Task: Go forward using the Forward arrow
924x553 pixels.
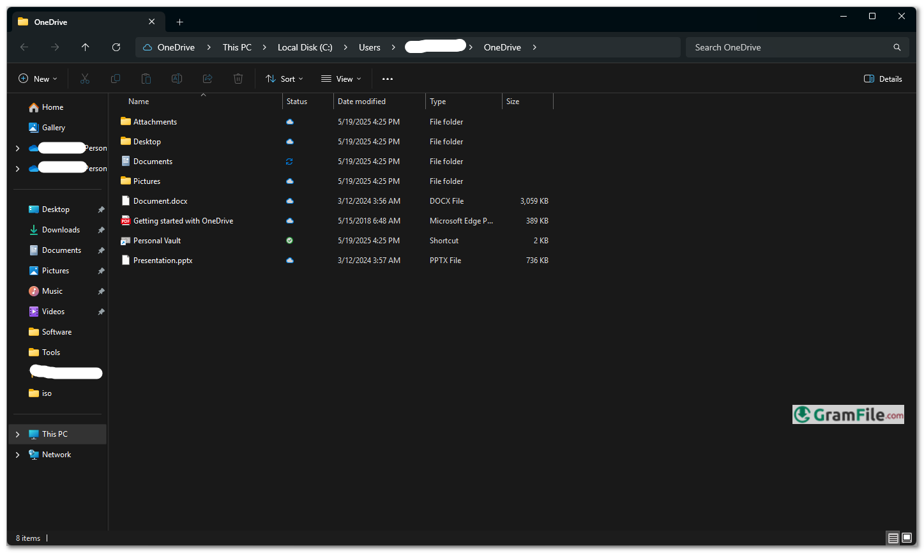Action: (x=55, y=47)
